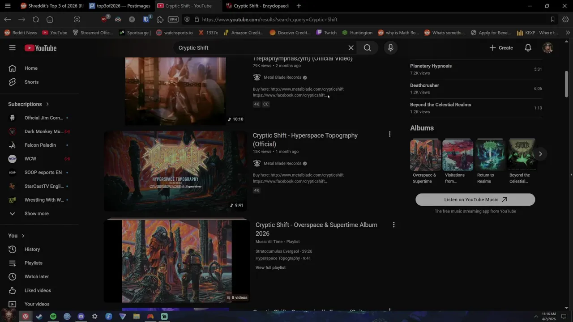Expand the Subscriptions section arrow
This screenshot has height=322, width=573.
pos(47,104)
